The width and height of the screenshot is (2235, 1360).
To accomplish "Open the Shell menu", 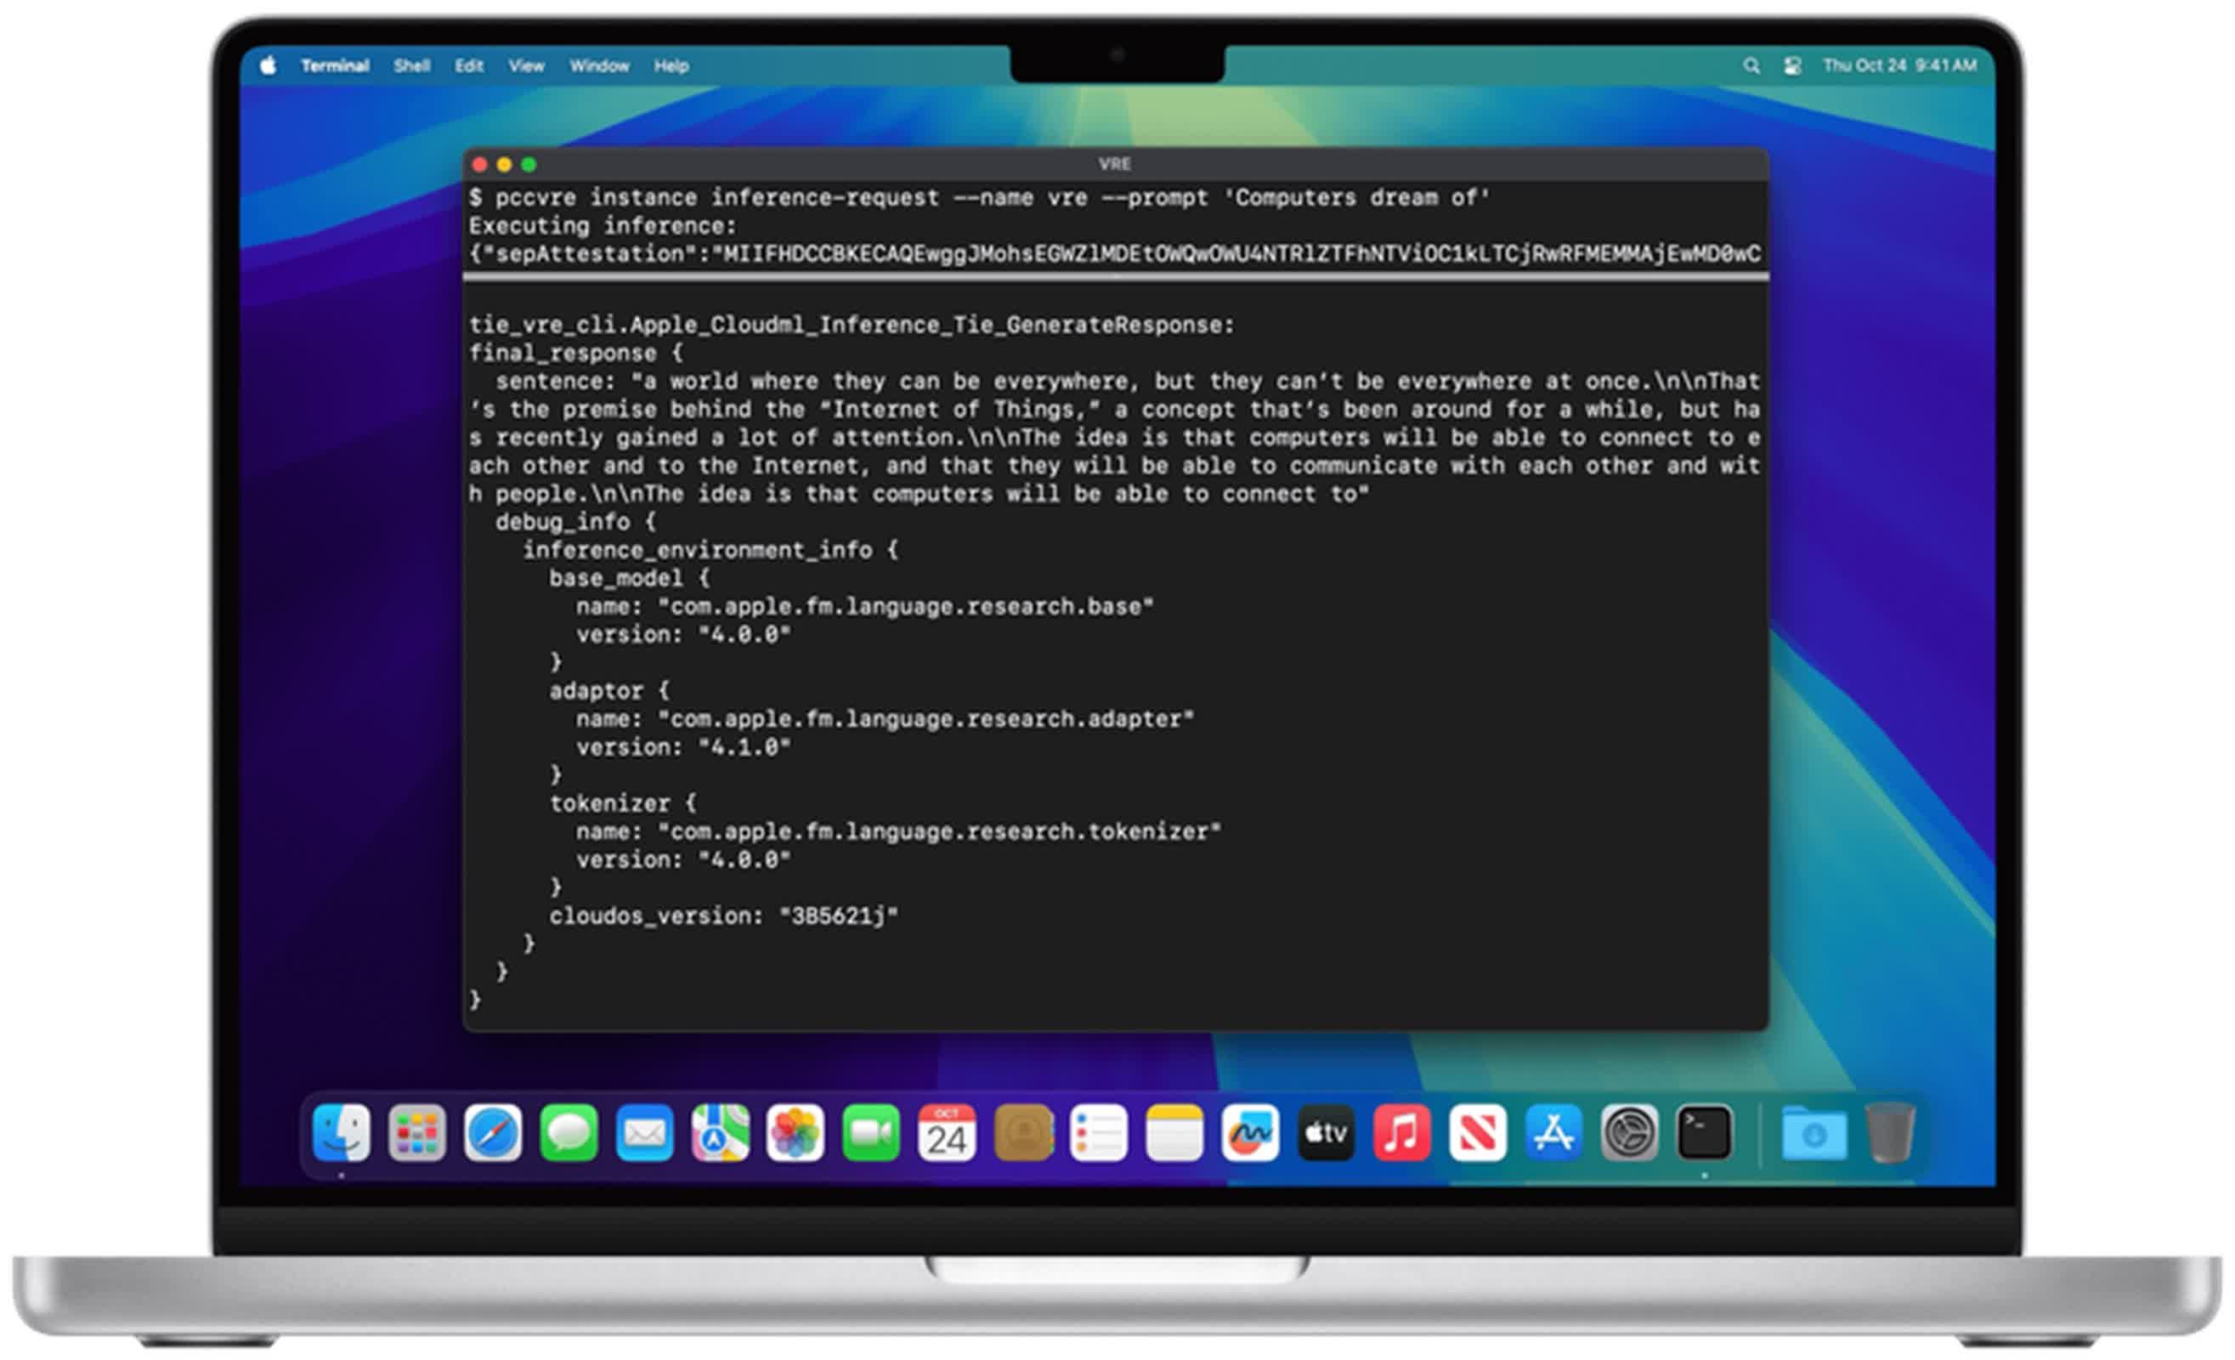I will point(412,66).
